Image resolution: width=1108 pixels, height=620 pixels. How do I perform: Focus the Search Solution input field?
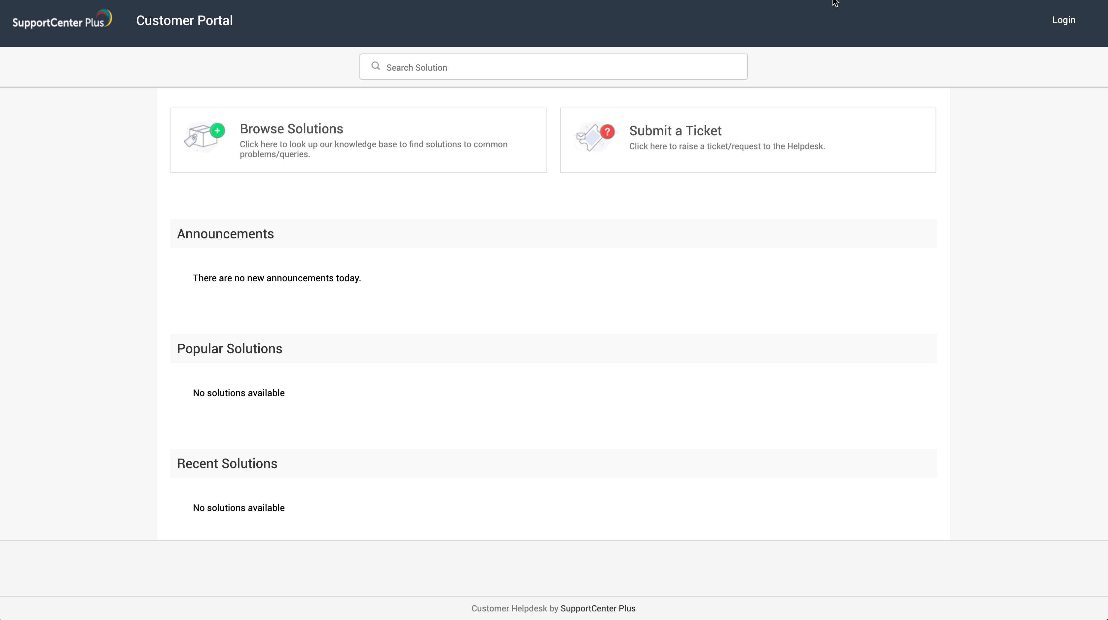point(559,67)
